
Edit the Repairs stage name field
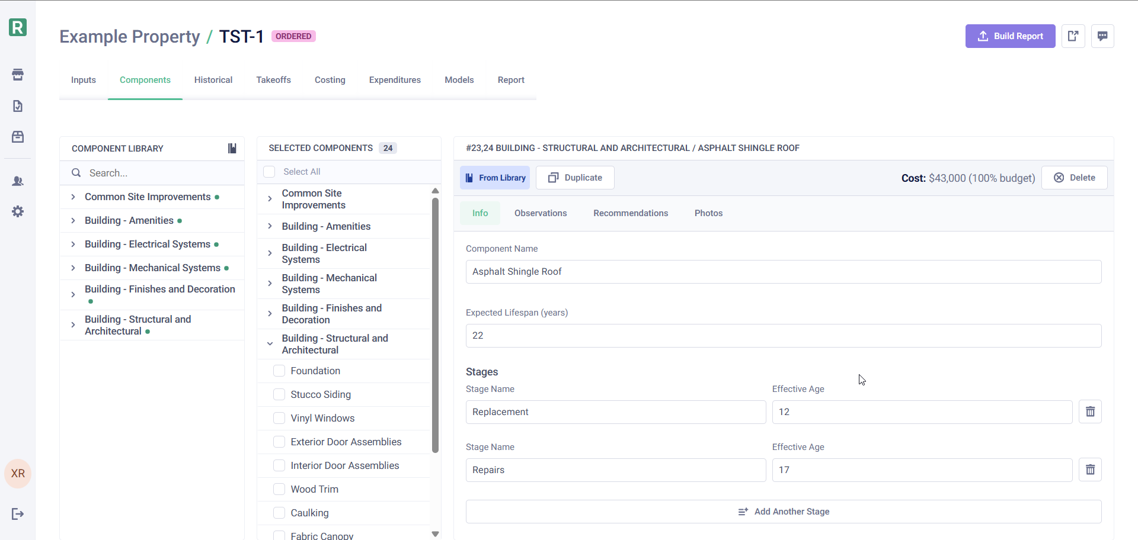coord(616,470)
